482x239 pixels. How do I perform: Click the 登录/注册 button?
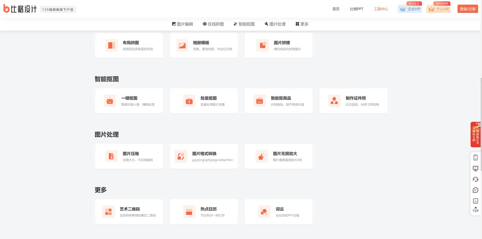(468, 9)
